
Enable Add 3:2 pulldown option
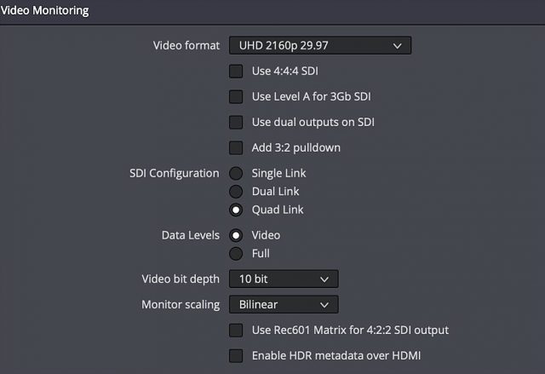point(236,147)
